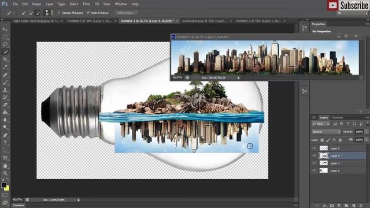
Task: Open the Fill slider dropdown arrow
Action: point(367,140)
